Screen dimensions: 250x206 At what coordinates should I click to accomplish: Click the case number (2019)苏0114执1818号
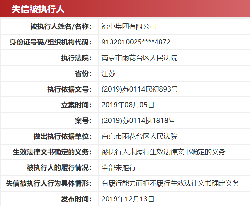coord(138,121)
